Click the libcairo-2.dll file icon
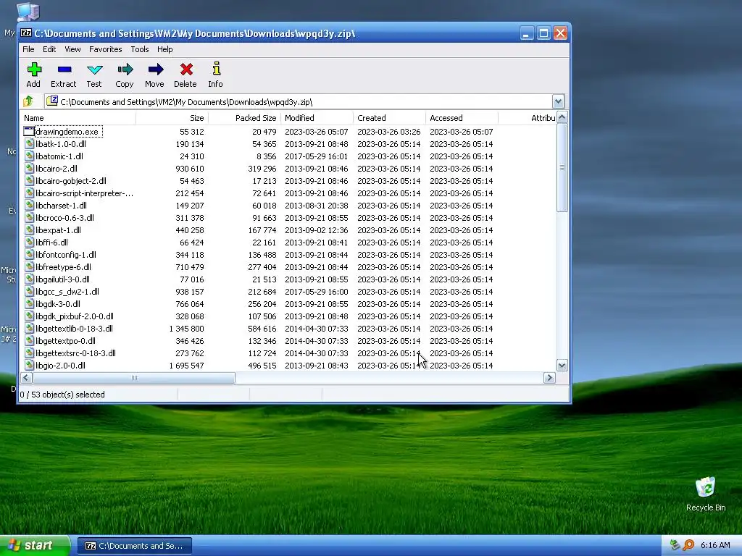The image size is (742, 556). pos(29,168)
